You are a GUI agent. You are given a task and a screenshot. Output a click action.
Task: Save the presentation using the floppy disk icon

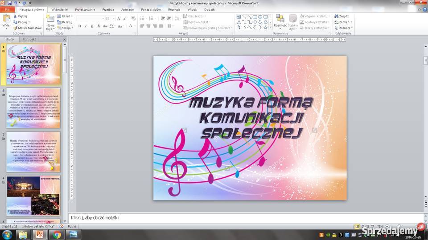(x=10, y=3)
